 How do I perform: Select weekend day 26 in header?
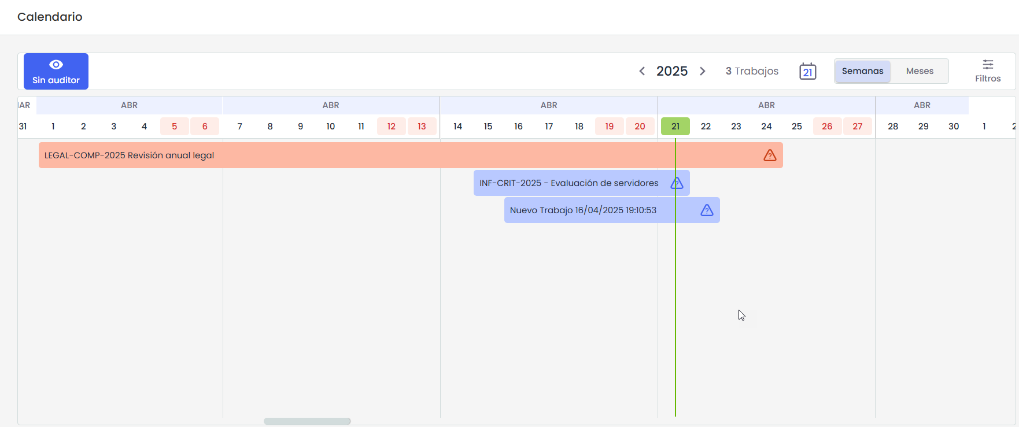click(x=827, y=127)
